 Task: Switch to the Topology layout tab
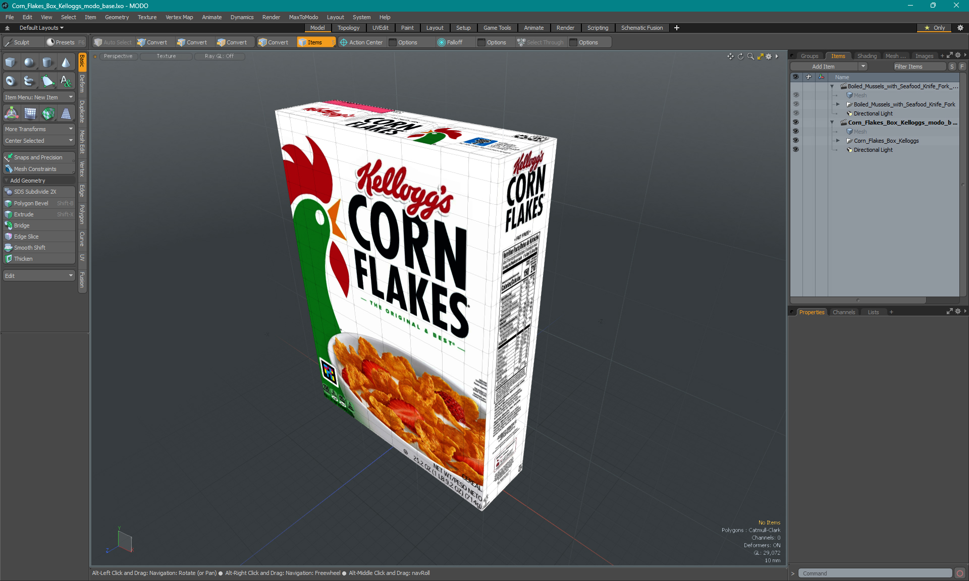348,28
